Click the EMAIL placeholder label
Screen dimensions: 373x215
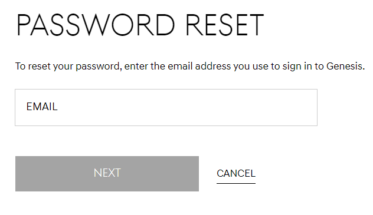point(42,107)
